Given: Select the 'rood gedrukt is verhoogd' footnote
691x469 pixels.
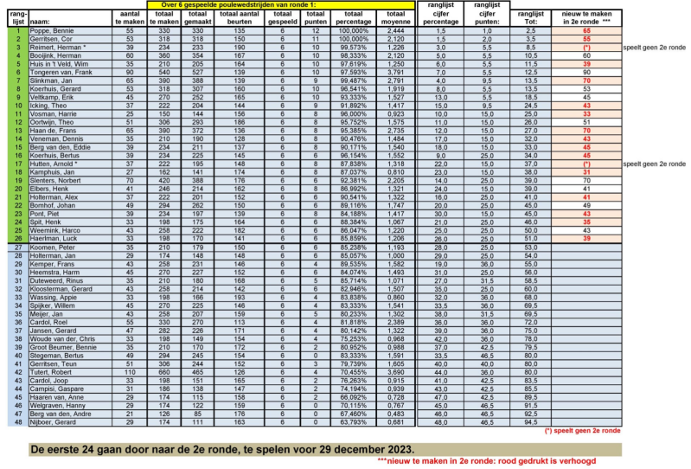Looking at the screenshot, I should [487, 461].
